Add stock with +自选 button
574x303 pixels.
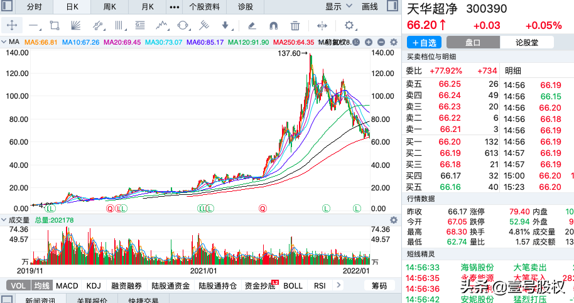pos(425,43)
